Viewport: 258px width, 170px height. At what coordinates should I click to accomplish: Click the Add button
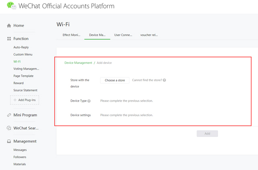click(x=207, y=133)
